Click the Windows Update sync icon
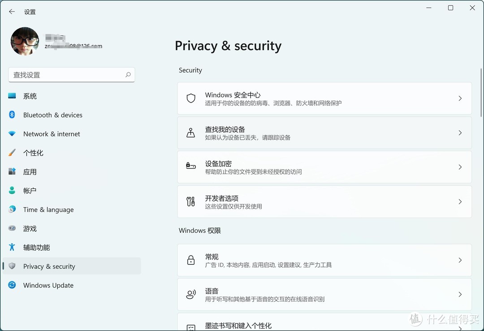This screenshot has width=484, height=331. coord(12,285)
